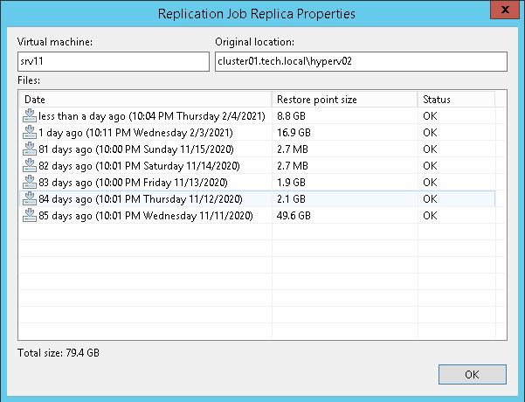Screen dimensions: 525x402
Task: Click restore point icon for 2/3/2021 row
Action: [x=30, y=132]
